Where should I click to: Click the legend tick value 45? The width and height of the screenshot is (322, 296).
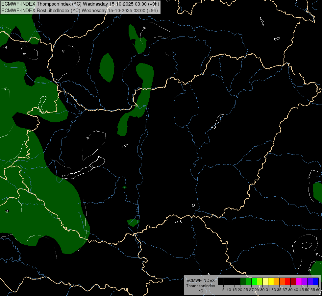pos(302,290)
